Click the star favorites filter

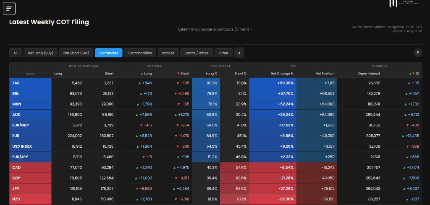[239, 53]
